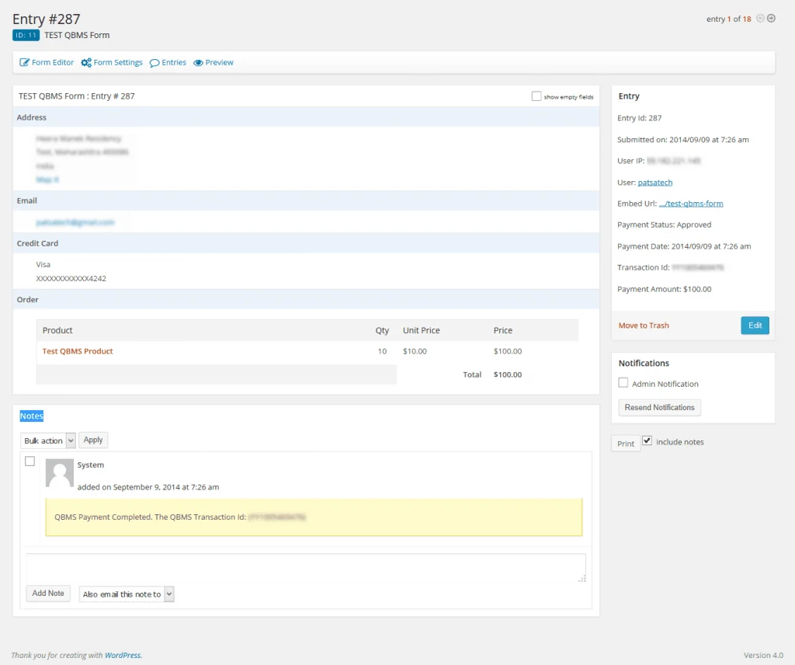Viewport: 795px width, 665px height.
Task: Click the Form Editor pencil icon
Action: click(x=24, y=62)
